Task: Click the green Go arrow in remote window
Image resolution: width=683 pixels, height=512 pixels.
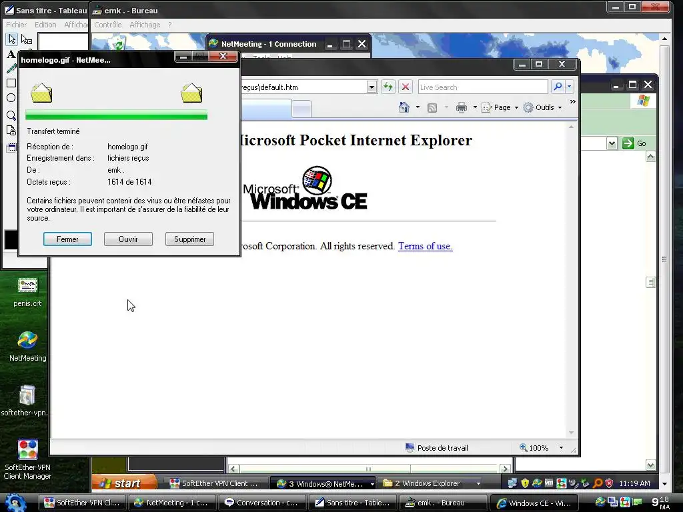Action: 628,143
